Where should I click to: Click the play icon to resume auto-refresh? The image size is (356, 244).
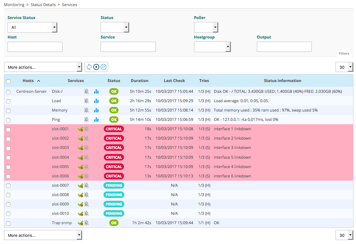(x=96, y=67)
